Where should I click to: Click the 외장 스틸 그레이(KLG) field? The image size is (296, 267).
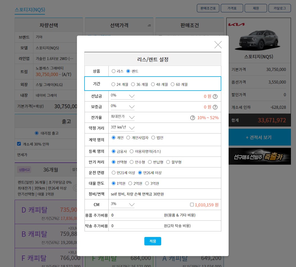55,85
